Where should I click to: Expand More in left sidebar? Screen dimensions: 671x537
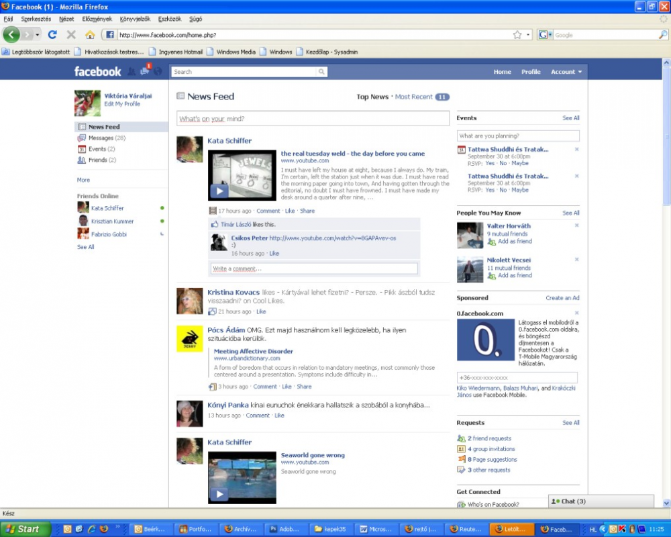(83, 180)
